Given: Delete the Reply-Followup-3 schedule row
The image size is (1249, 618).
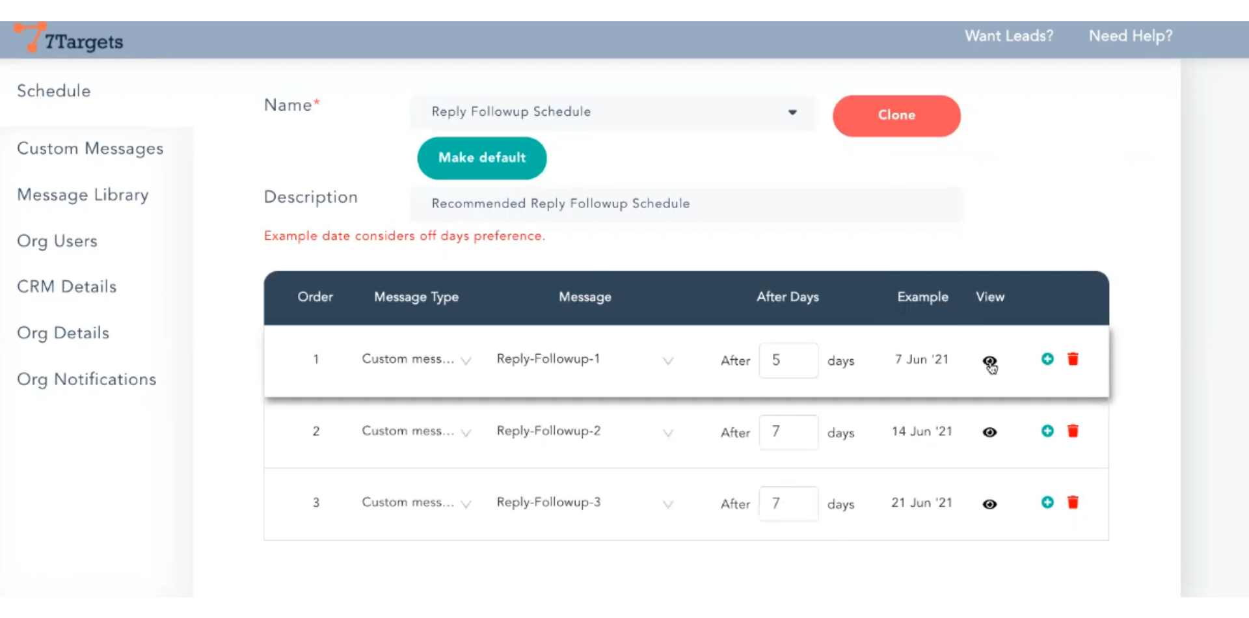Looking at the screenshot, I should tap(1073, 503).
